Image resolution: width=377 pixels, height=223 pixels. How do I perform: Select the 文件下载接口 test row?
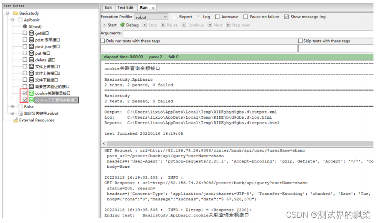tap(46, 80)
